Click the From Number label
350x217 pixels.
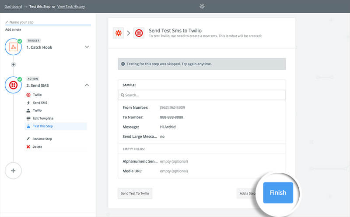pos(136,107)
